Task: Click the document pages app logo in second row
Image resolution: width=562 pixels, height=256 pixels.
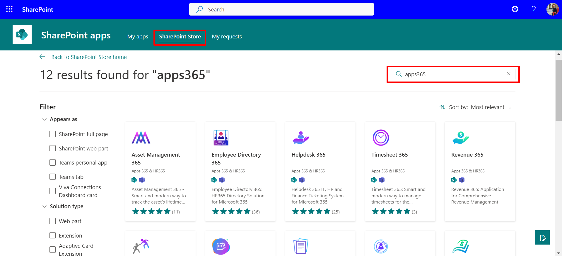Action: [301, 246]
